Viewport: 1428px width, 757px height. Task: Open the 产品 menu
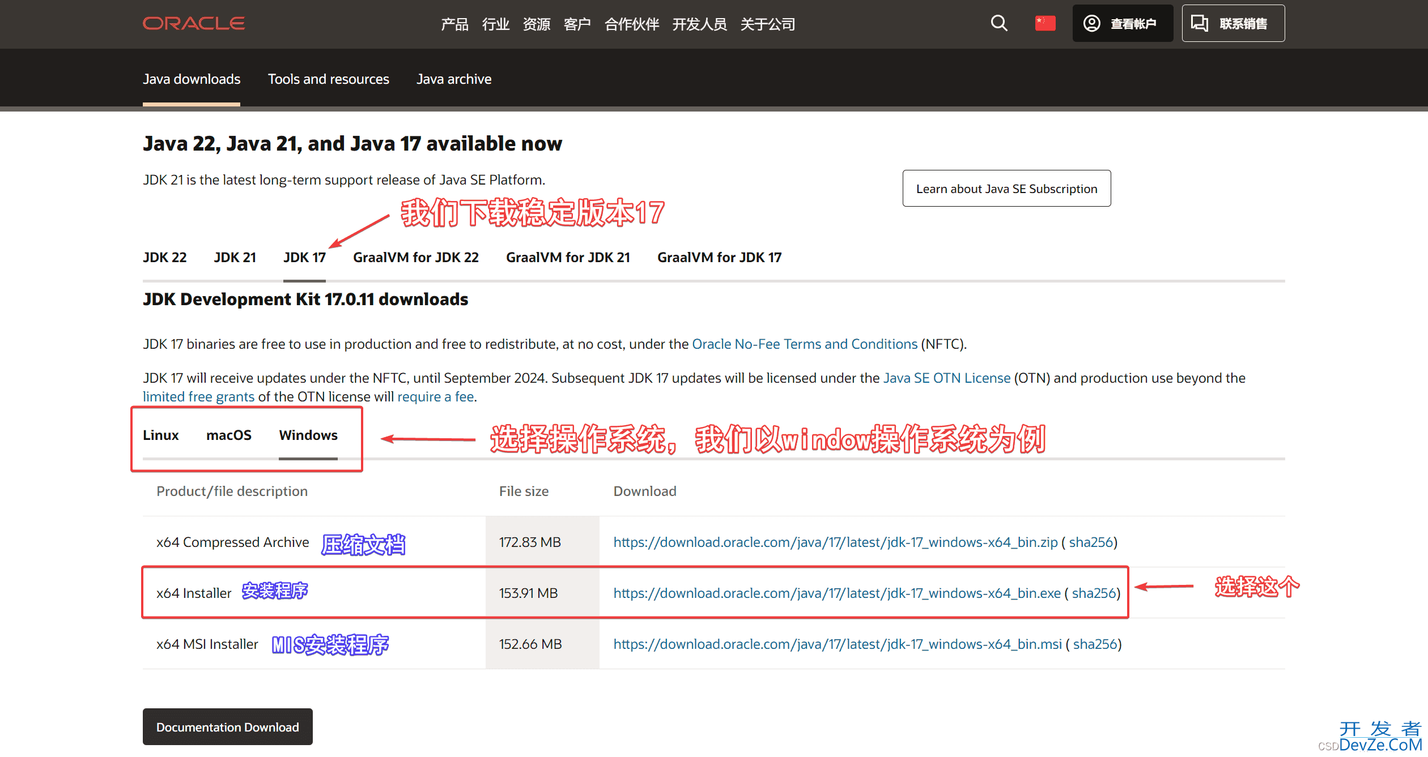454,24
